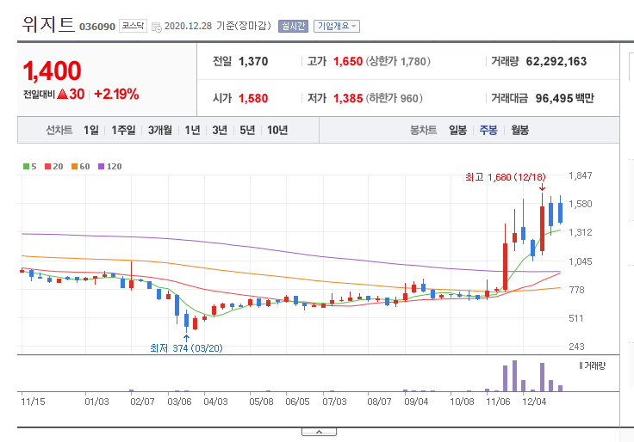Collapse the chart with the bottom up-arrow handle
Viewport: 634px width, 442px height.
(319, 432)
